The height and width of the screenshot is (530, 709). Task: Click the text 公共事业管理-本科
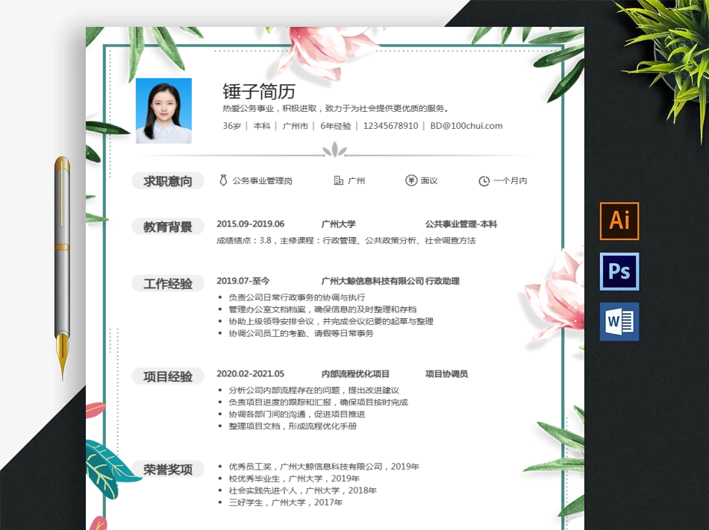(461, 224)
